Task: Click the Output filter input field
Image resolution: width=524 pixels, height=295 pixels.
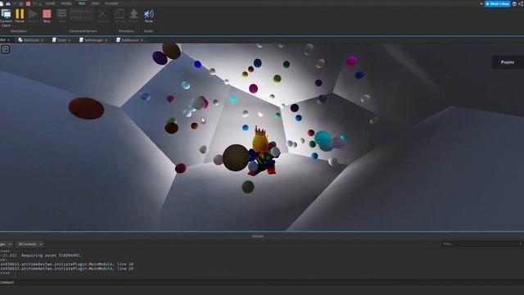Action: [x=481, y=244]
